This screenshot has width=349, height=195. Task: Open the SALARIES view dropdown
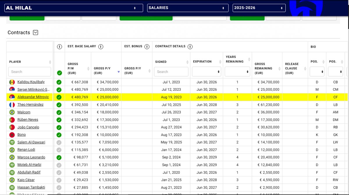pos(187,8)
